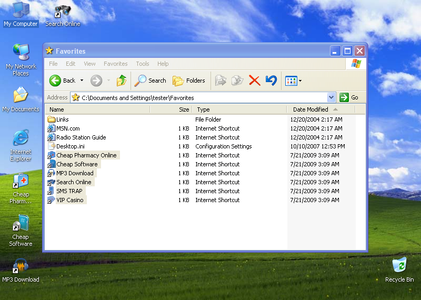421x300 pixels.
Task: Open the Forward history dropdown arrow
Action: [x=109, y=81]
